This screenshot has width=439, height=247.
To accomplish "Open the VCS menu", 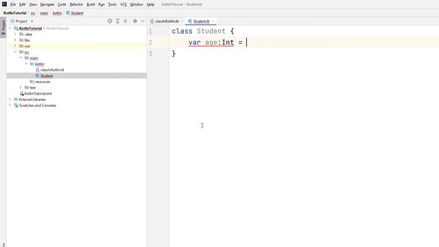I will click(x=123, y=5).
